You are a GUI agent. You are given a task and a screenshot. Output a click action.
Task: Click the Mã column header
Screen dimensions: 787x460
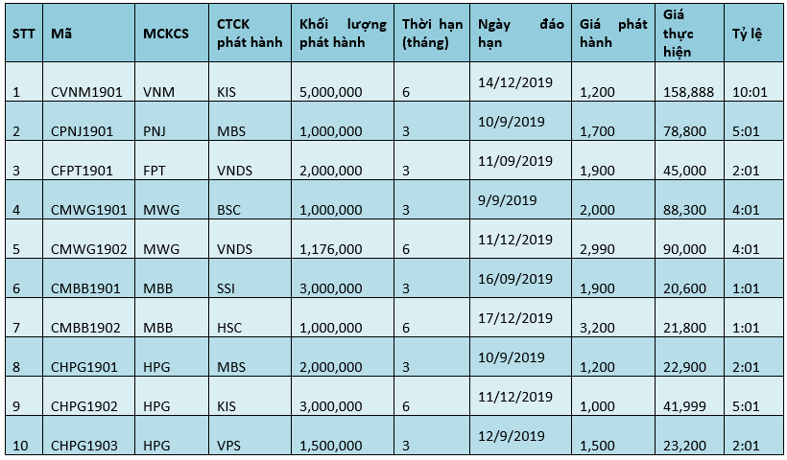click(x=88, y=34)
